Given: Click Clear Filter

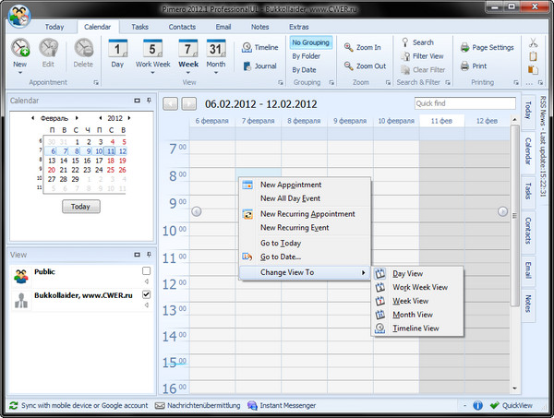Looking at the screenshot, I should pos(423,70).
